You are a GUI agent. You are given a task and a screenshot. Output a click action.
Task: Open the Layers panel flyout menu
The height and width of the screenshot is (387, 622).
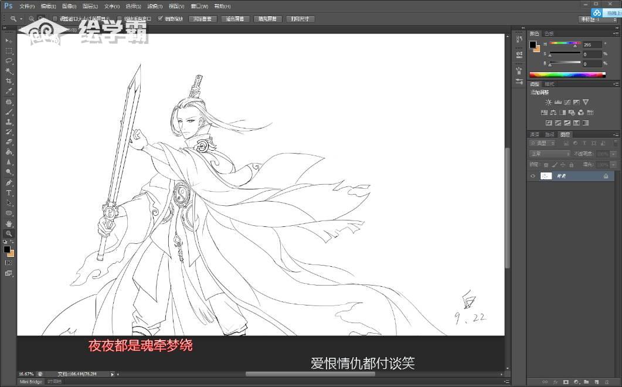tap(616, 134)
